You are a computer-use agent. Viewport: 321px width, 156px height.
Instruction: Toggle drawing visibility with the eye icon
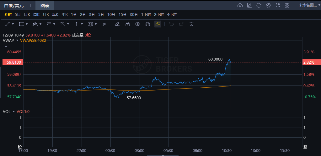pos(137,24)
